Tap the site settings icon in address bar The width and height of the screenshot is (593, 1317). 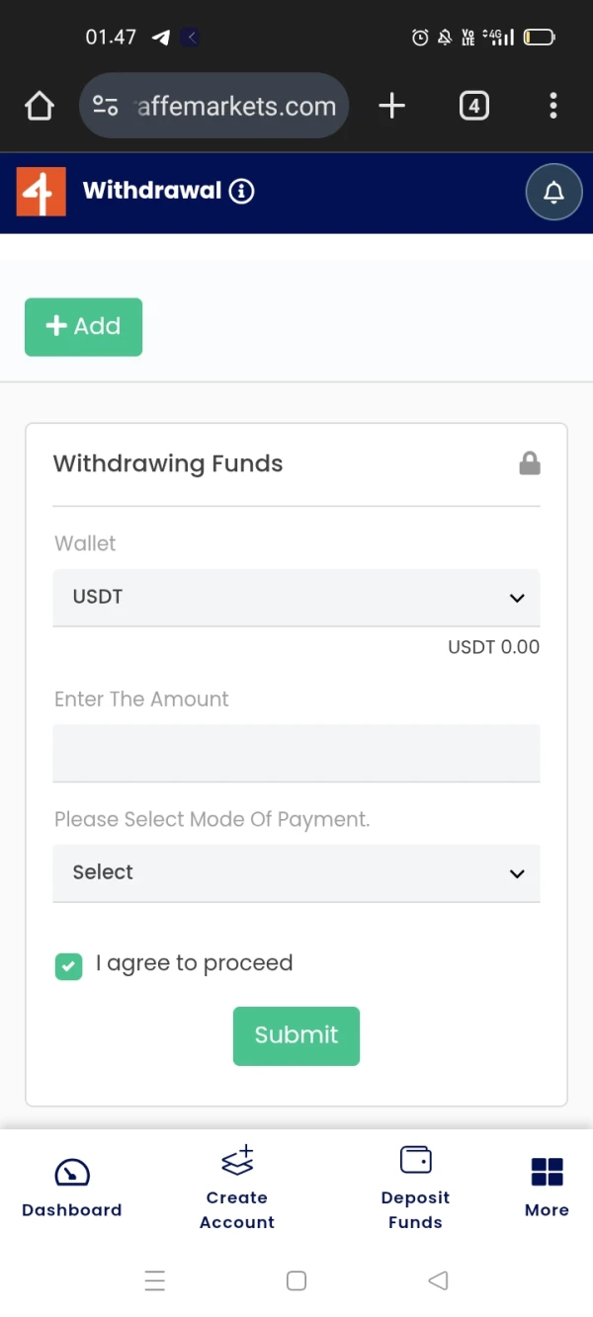(x=106, y=106)
